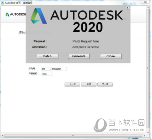The width and height of the screenshot is (152, 139).
Task: Close the Autodesk license window
Action: coord(145,2)
